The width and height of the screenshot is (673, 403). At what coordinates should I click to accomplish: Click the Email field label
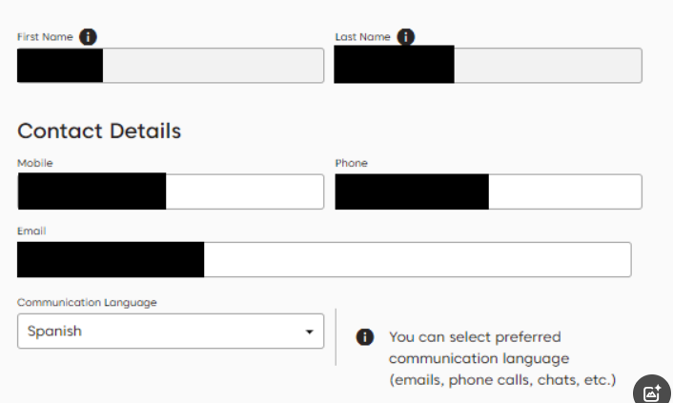click(x=31, y=231)
